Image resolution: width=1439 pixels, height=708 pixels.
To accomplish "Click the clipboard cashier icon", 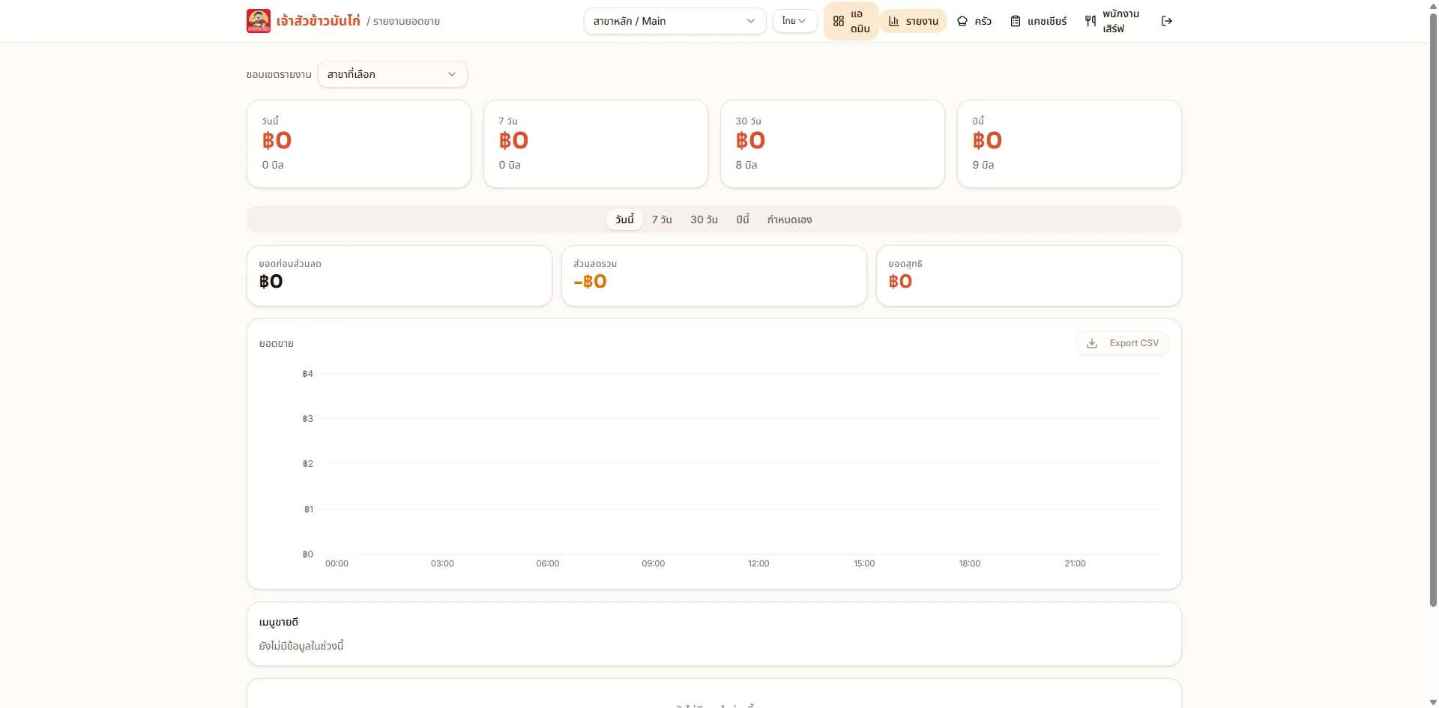I will (x=1016, y=21).
